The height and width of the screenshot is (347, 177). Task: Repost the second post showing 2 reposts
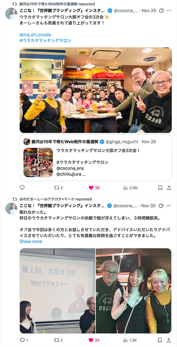(58, 340)
